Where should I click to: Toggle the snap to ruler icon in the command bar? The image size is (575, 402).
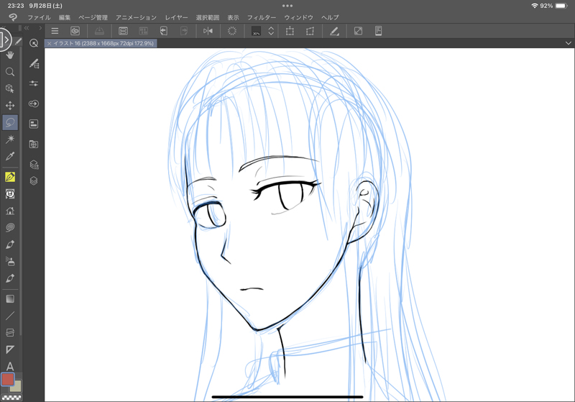pyautogui.click(x=334, y=31)
